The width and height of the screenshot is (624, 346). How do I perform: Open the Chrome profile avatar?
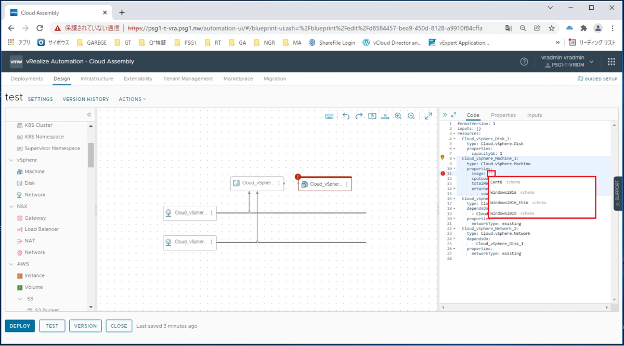pos(599,28)
